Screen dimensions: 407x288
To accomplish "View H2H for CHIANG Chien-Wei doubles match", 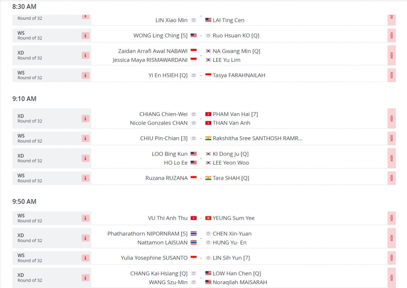I will click(392, 118).
